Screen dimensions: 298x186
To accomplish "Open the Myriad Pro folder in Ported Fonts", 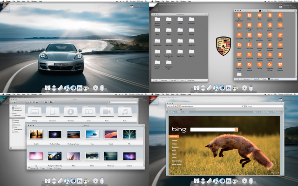I will click(x=191, y=41).
